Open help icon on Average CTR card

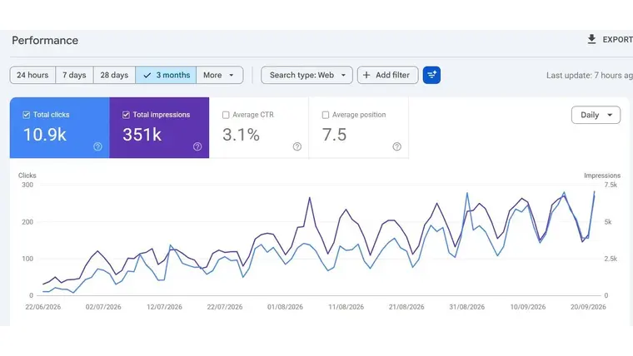[x=297, y=146]
